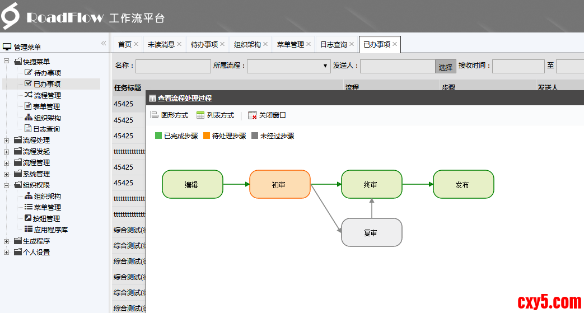Expand the 个人设置 tree node
This screenshot has height=313, width=584.
point(6,253)
